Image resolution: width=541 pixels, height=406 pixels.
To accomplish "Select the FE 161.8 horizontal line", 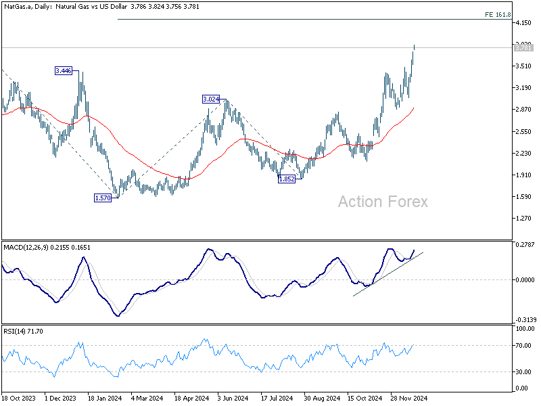I will click(314, 19).
